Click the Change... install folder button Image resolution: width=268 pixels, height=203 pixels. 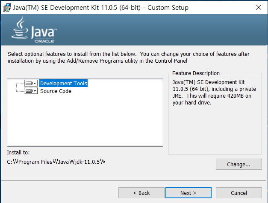coord(239,164)
